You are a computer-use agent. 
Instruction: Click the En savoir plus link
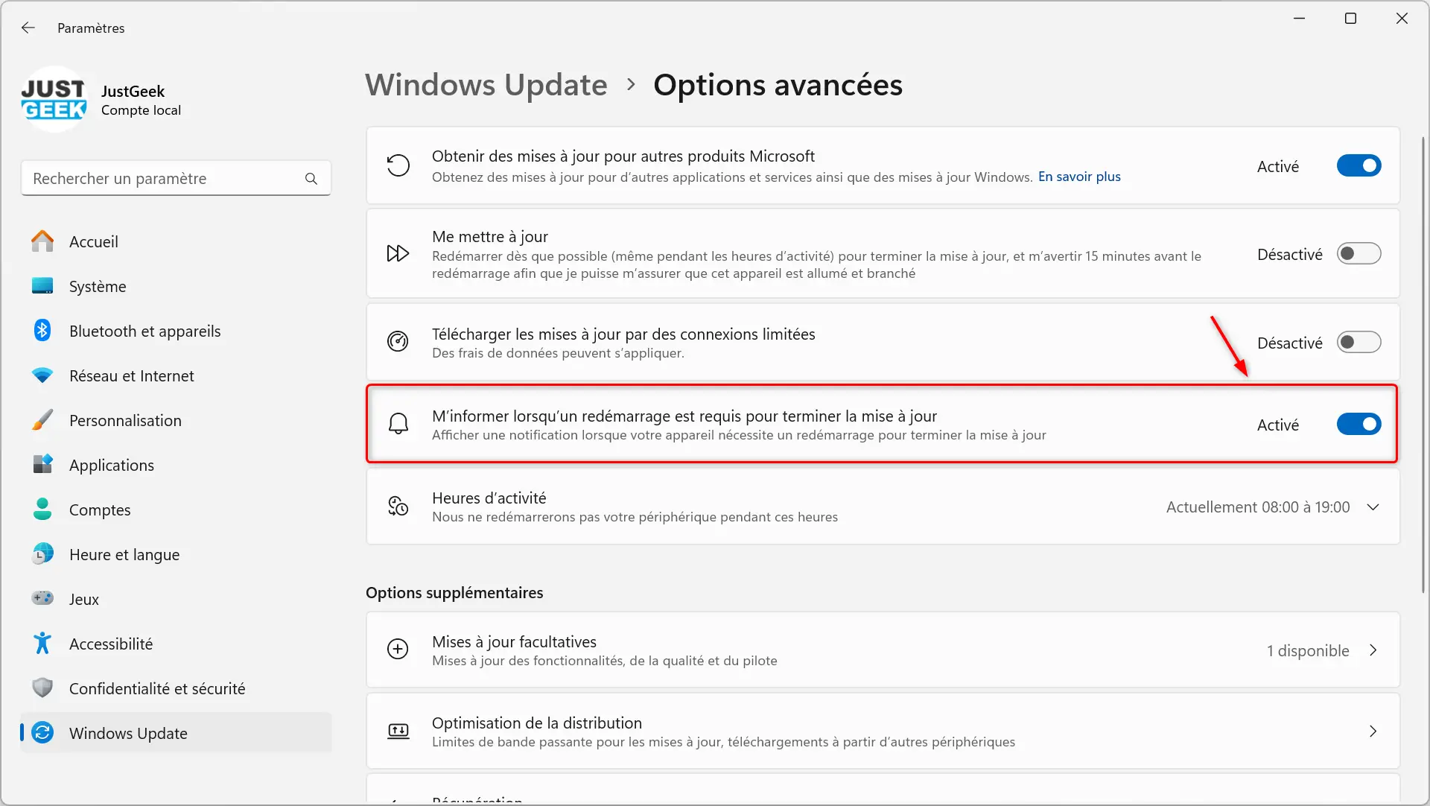[1079, 177]
